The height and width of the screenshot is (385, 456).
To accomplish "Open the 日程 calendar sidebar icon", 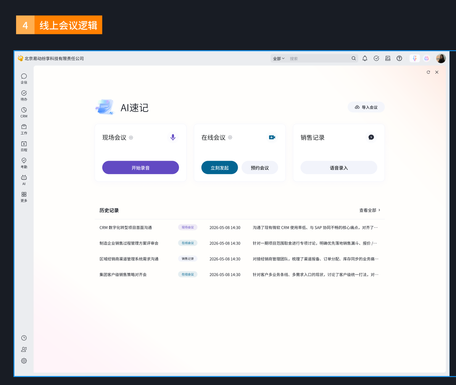I will tap(24, 146).
